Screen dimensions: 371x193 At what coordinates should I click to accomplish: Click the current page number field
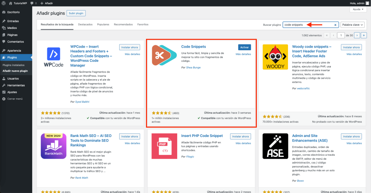[341, 35]
